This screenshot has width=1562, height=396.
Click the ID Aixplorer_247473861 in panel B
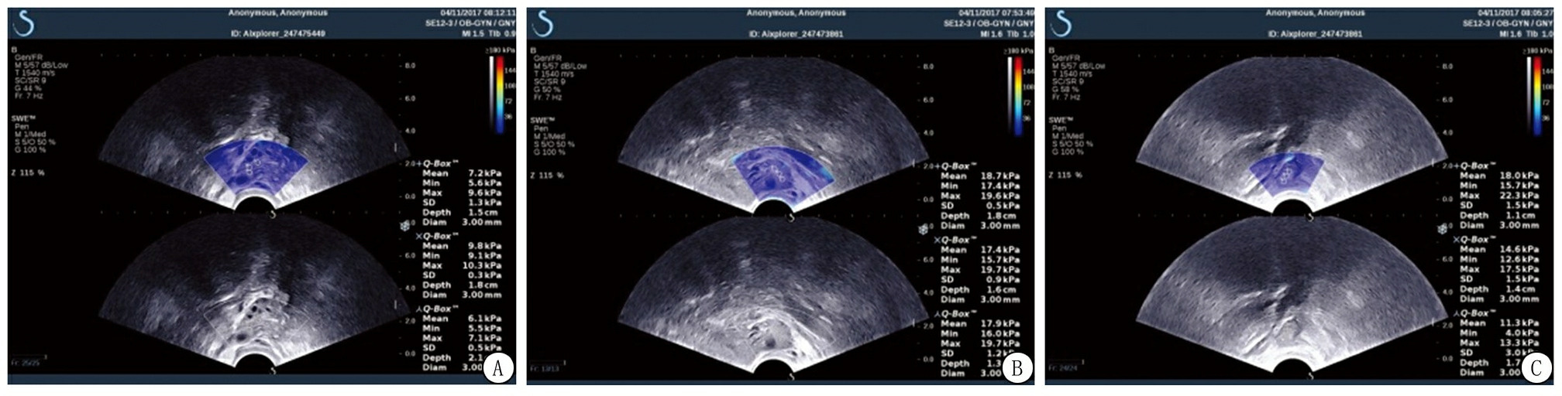click(796, 34)
